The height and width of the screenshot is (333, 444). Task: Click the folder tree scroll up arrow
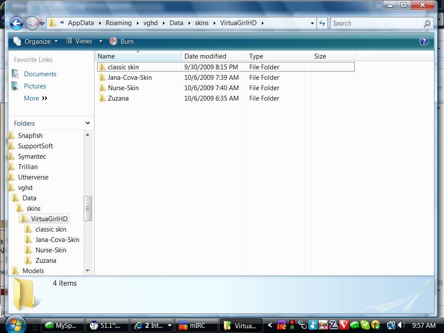[88, 135]
